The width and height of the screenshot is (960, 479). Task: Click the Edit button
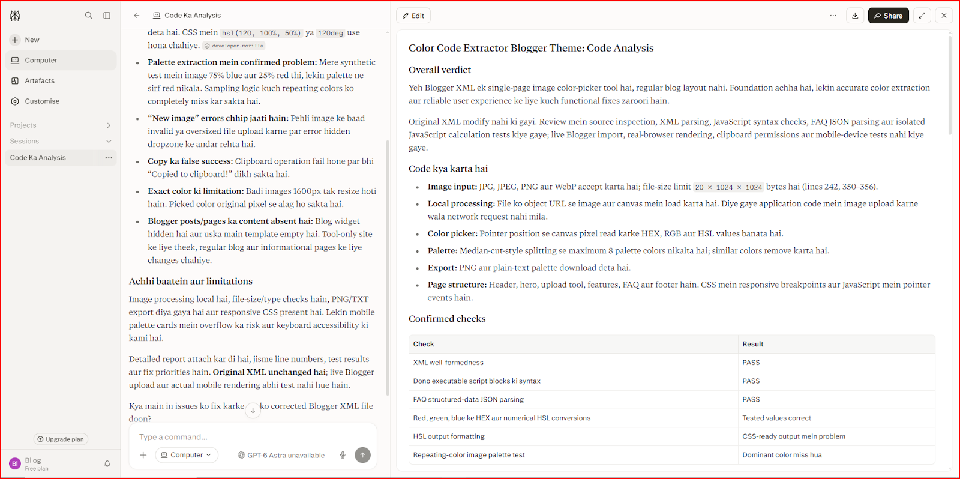pyautogui.click(x=413, y=16)
